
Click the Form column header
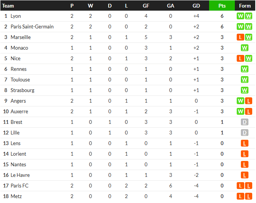tap(245, 6)
